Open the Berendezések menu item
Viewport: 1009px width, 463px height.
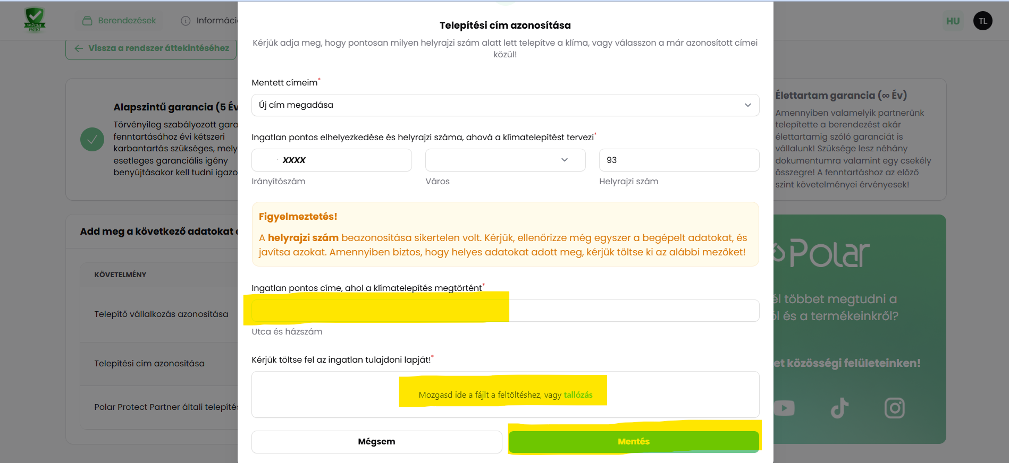pos(120,21)
